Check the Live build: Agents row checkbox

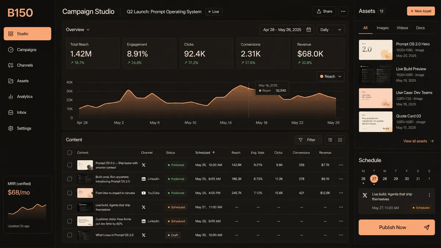70,207
